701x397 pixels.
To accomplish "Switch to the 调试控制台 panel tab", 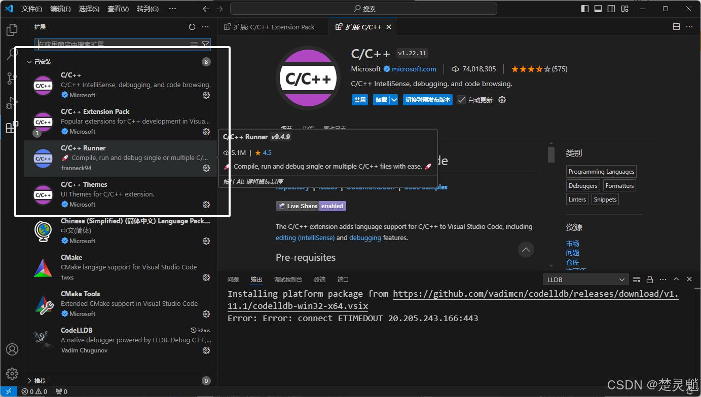I will click(x=288, y=280).
